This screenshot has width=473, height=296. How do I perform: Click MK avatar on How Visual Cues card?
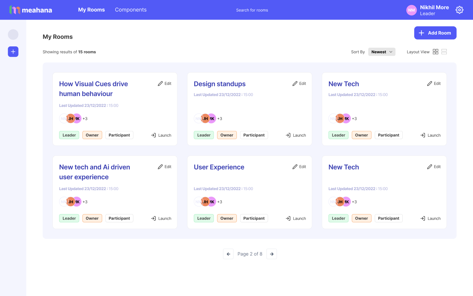coord(78,118)
